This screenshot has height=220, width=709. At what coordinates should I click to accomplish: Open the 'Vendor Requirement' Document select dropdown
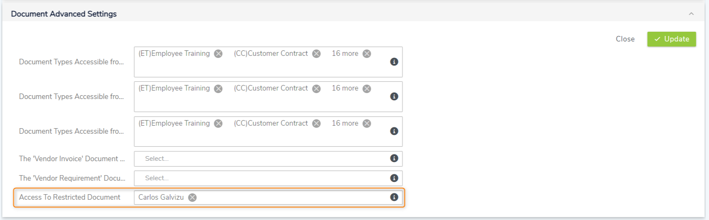pyautogui.click(x=262, y=178)
